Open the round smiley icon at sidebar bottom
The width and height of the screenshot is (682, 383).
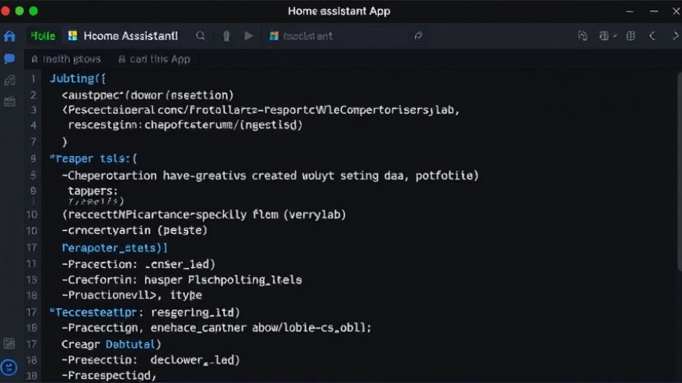pyautogui.click(x=9, y=367)
